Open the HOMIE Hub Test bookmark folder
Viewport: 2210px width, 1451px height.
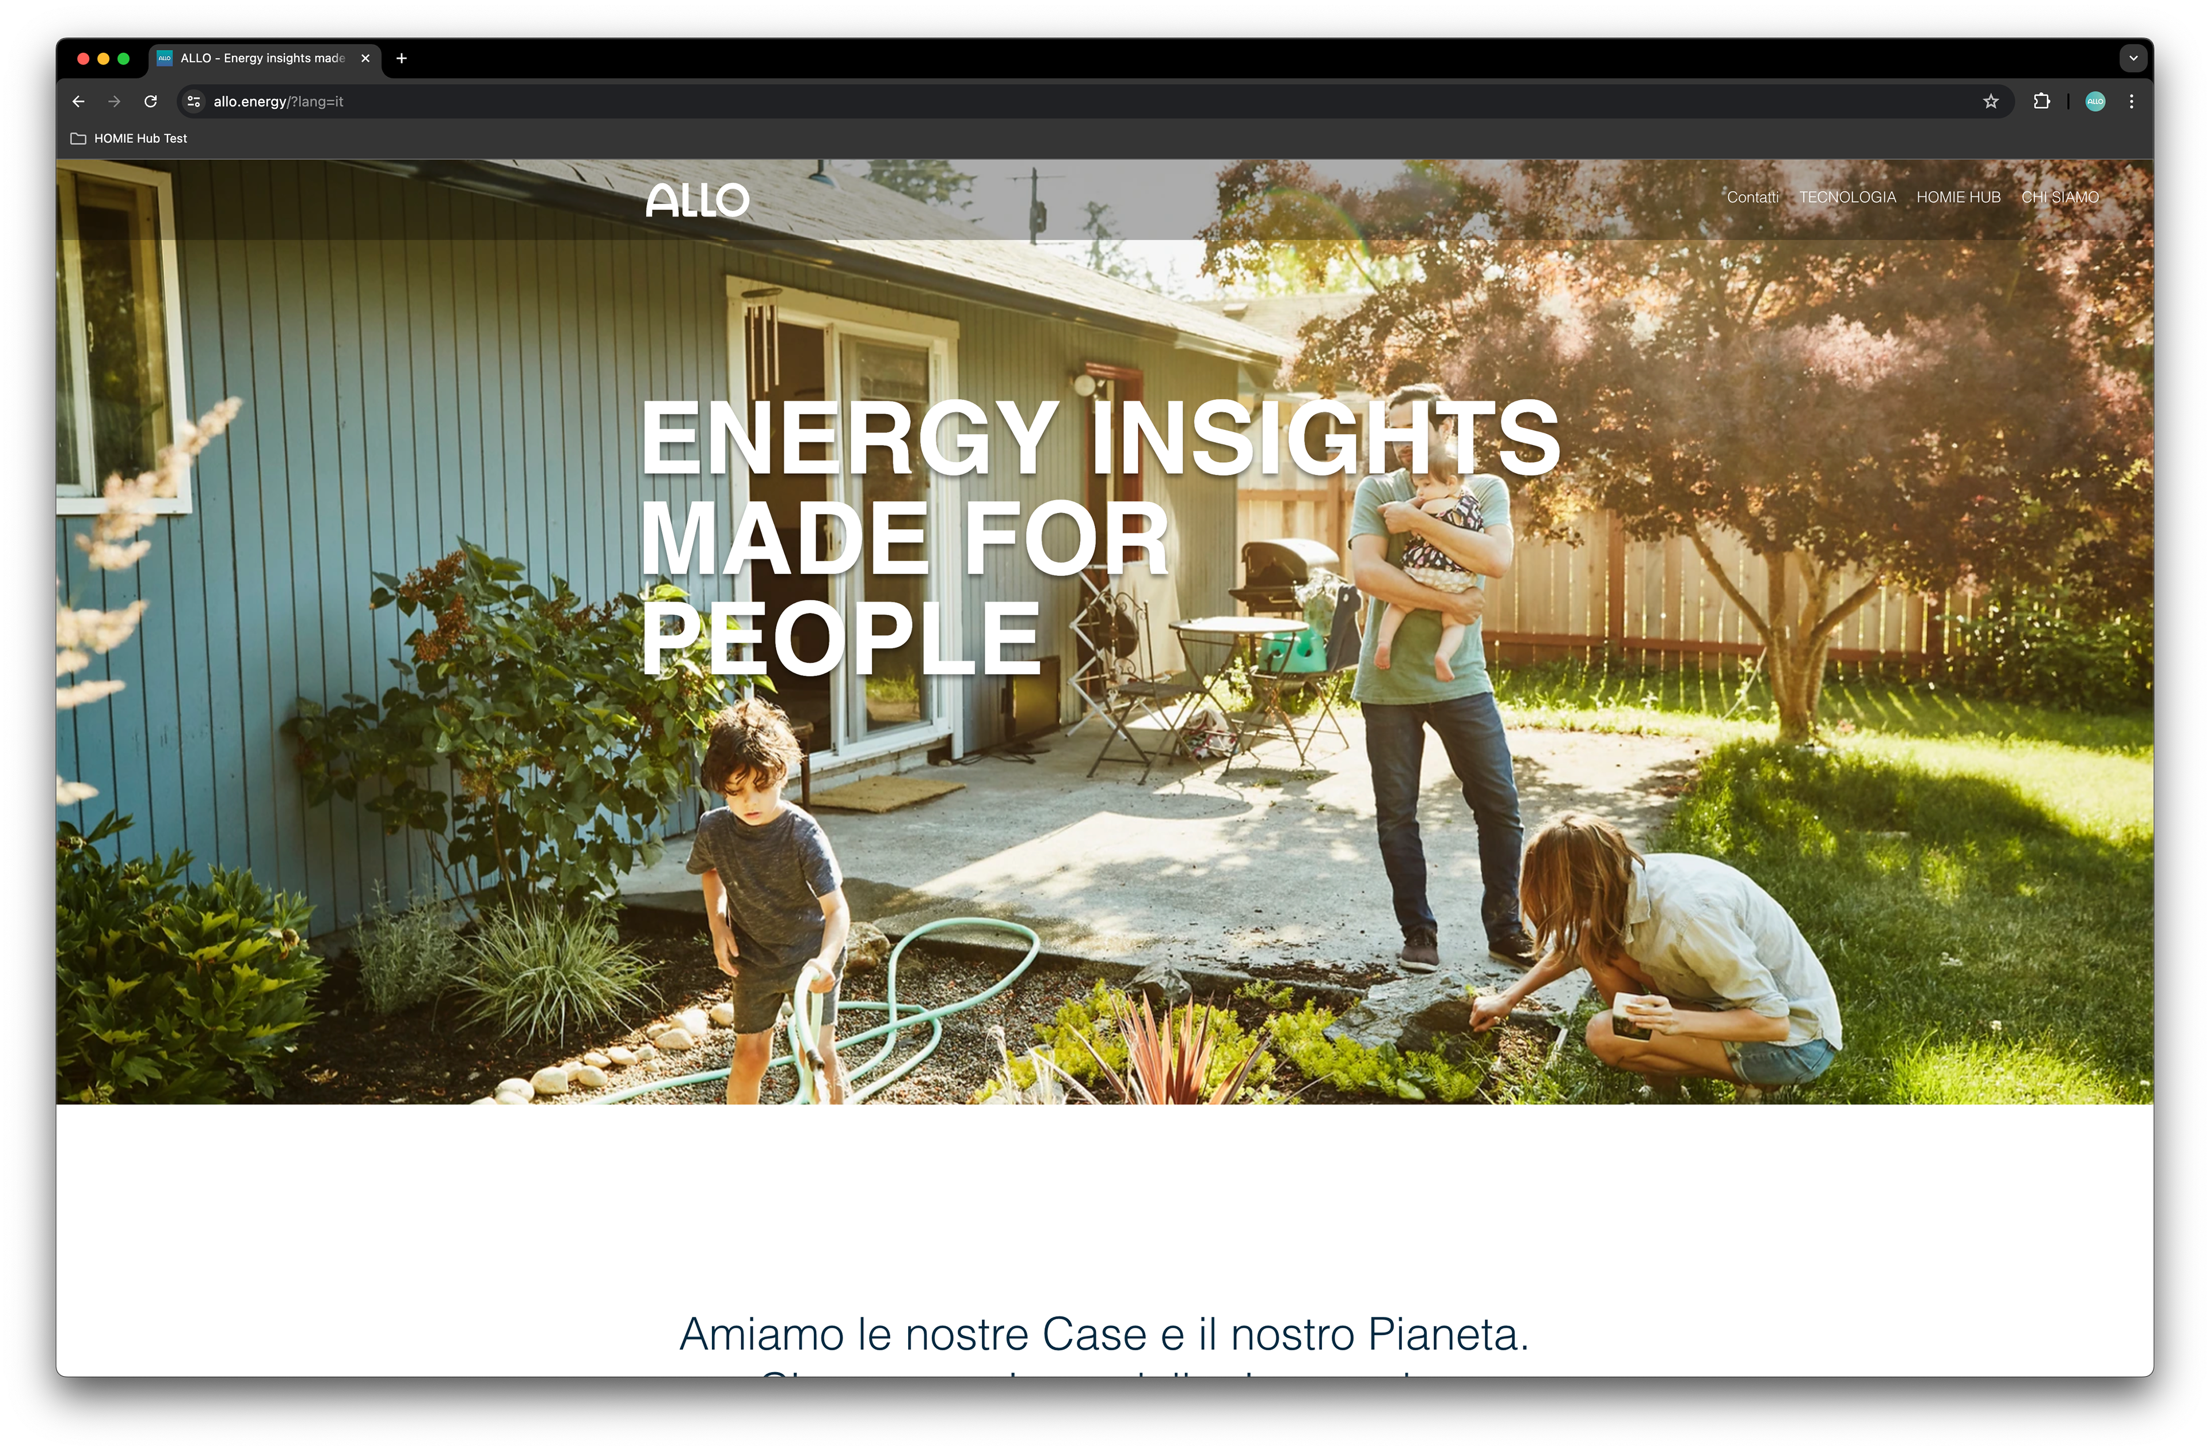[129, 138]
